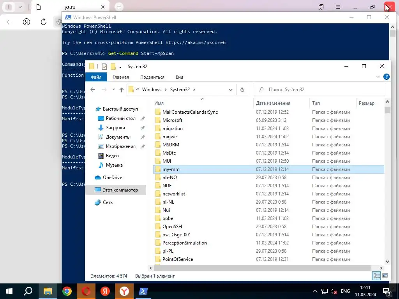Show hidden system tray icons
Screen dimensions: 399x299
point(315,291)
